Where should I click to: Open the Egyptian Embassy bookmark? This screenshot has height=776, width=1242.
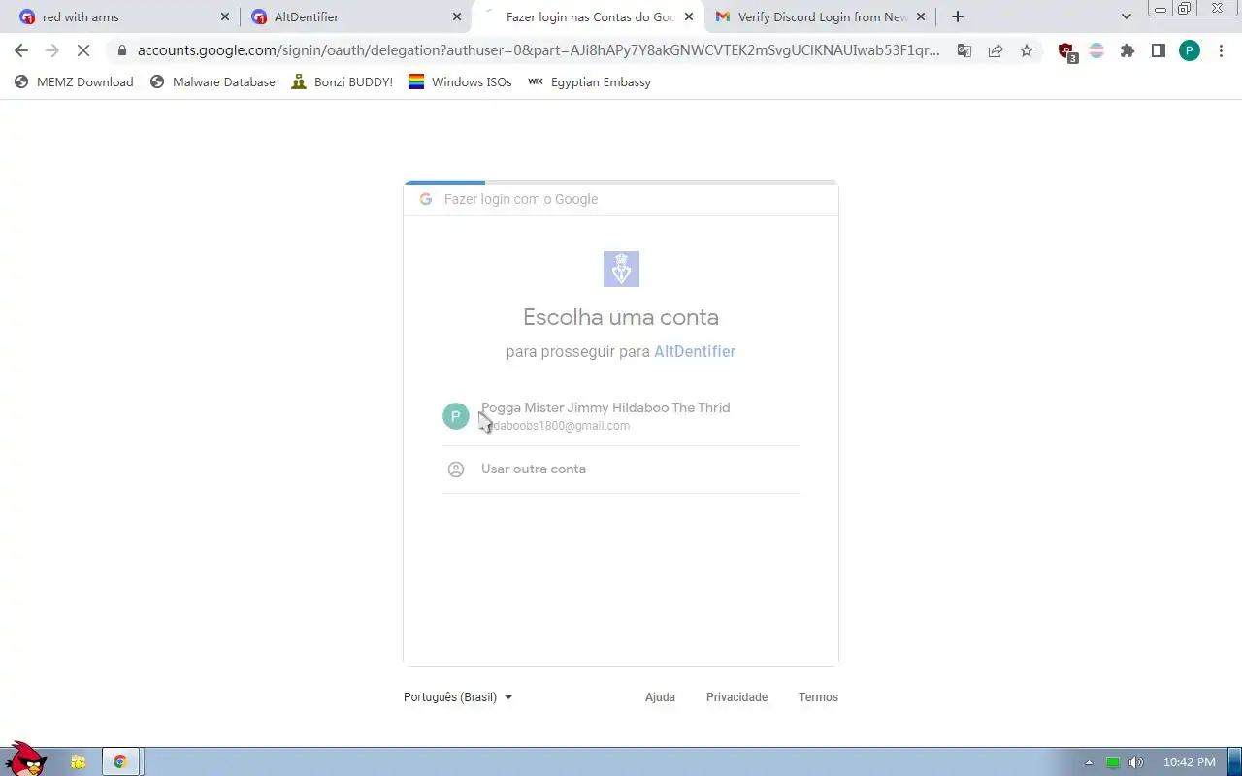[589, 82]
